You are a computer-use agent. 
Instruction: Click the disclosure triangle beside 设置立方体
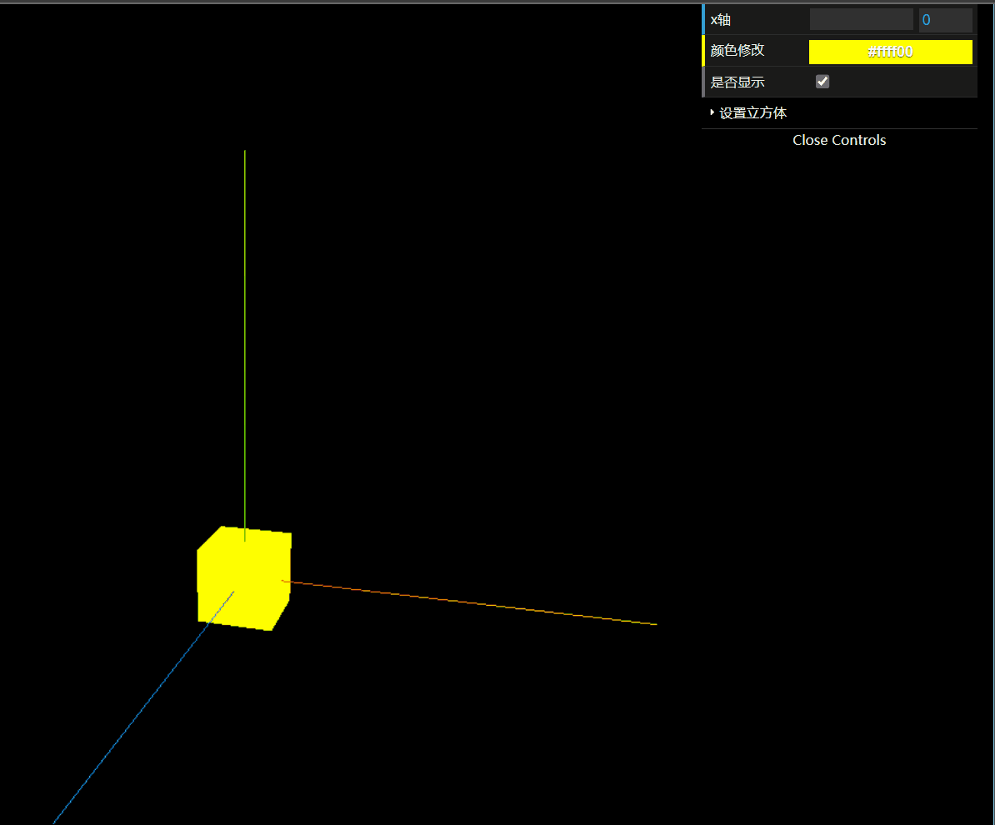(x=711, y=112)
